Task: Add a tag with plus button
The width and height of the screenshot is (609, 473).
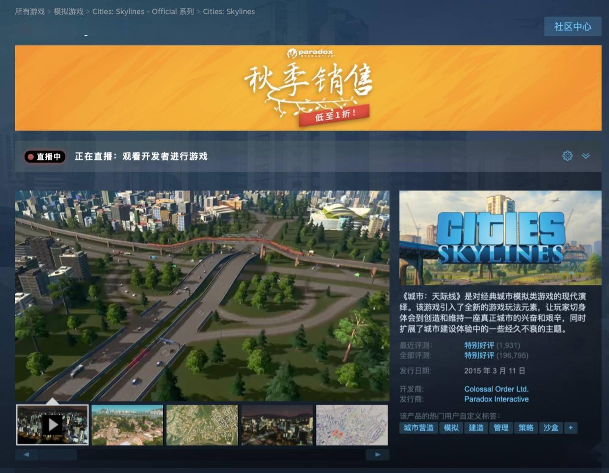Action: [x=571, y=428]
